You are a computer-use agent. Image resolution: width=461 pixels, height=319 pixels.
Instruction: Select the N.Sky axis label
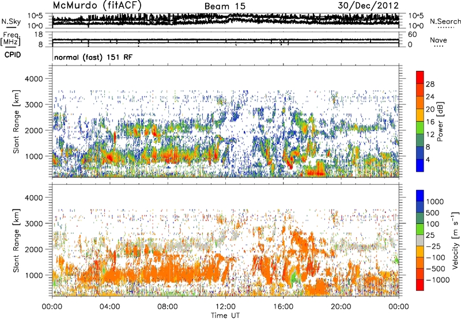point(11,21)
